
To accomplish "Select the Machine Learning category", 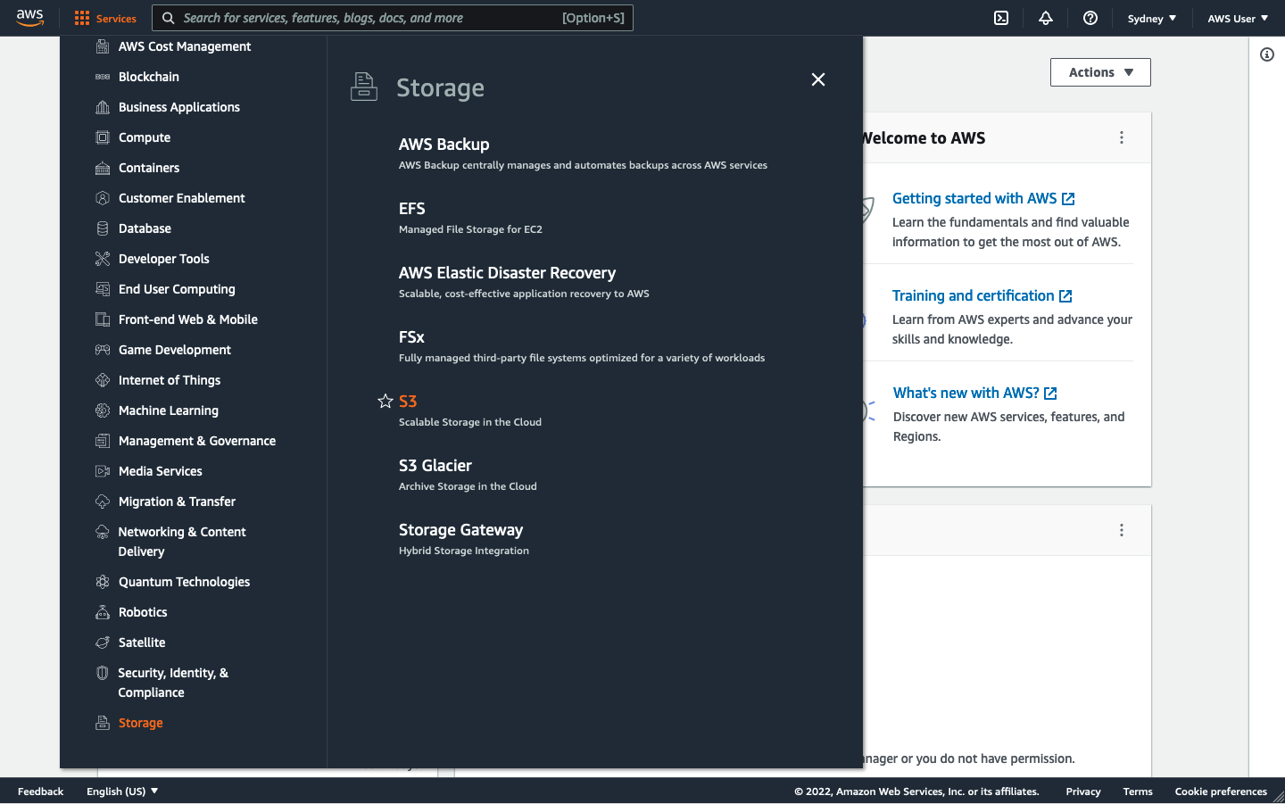I will (x=166, y=410).
